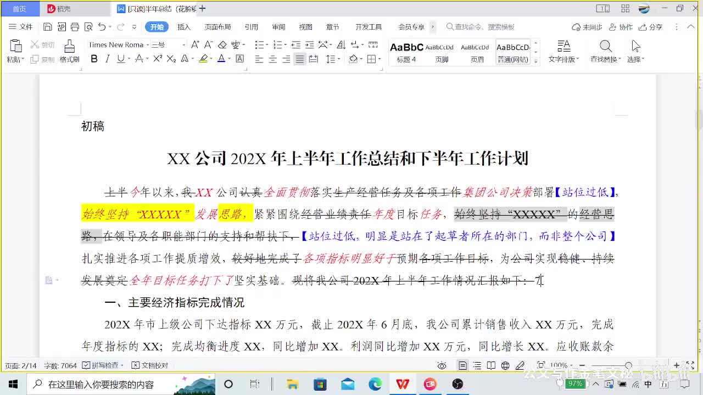This screenshot has width=703, height=395.
Task: Add a character border (boxed A icon)
Action: pyautogui.click(x=240, y=59)
